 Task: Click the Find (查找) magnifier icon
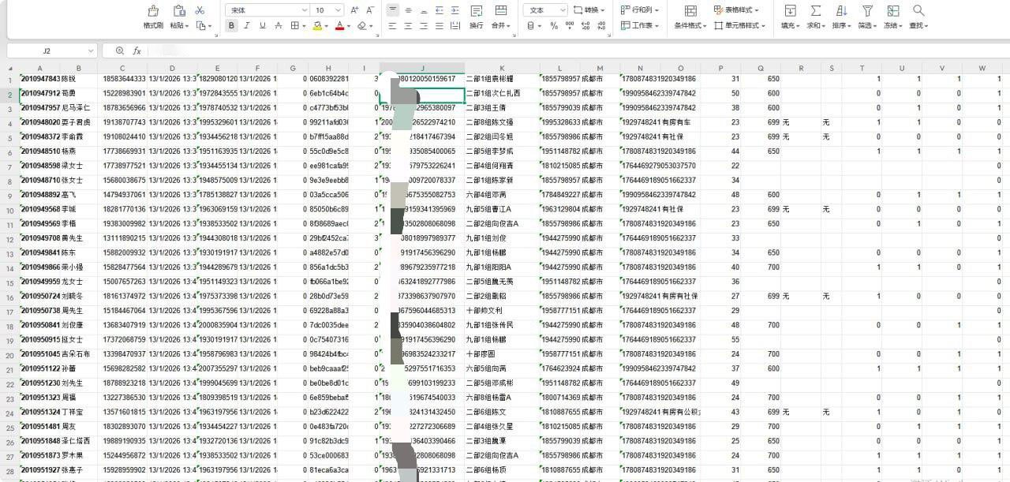(918, 11)
